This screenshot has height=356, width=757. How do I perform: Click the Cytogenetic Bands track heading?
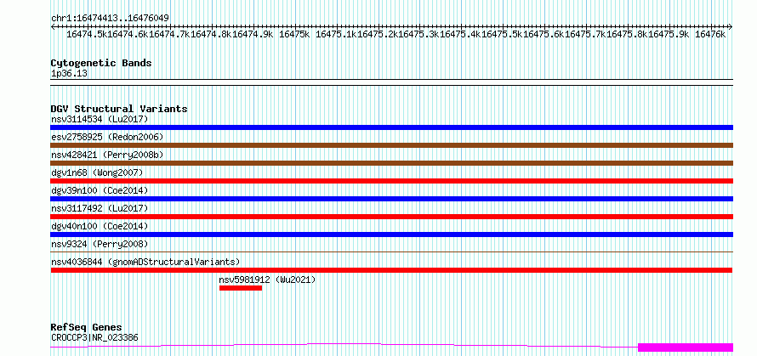tap(101, 63)
